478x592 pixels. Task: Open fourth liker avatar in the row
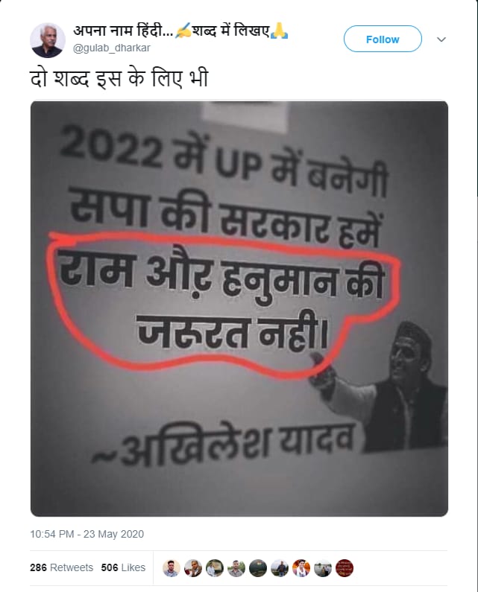tap(236, 568)
